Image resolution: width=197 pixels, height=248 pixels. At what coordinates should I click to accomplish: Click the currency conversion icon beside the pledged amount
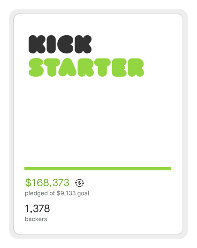79,183
